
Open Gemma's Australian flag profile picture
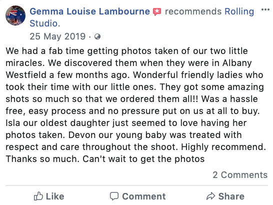(x=15, y=15)
